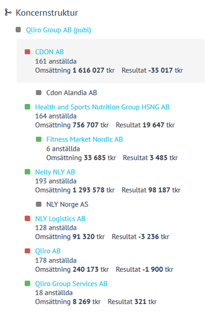The width and height of the screenshot is (205, 317).
Task: Open the CDON AB company link
Action: (x=49, y=52)
